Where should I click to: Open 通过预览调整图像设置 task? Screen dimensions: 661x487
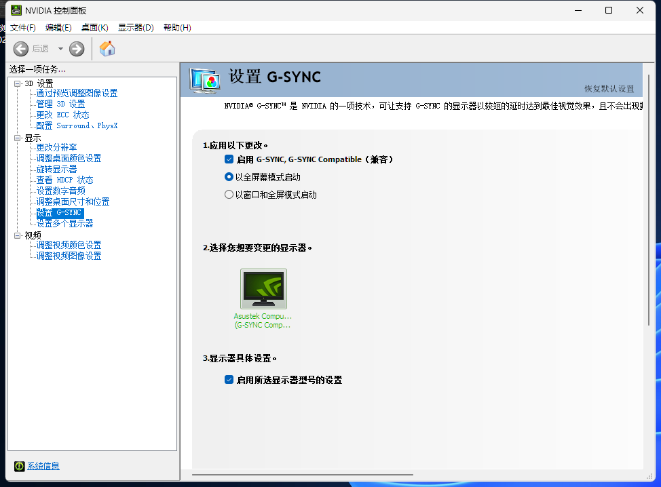(x=77, y=93)
